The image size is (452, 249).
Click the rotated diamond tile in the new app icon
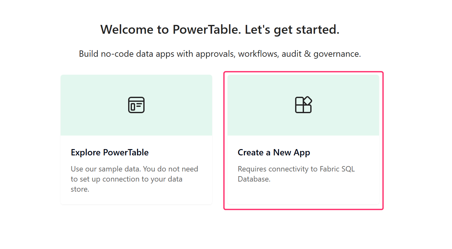(307, 101)
